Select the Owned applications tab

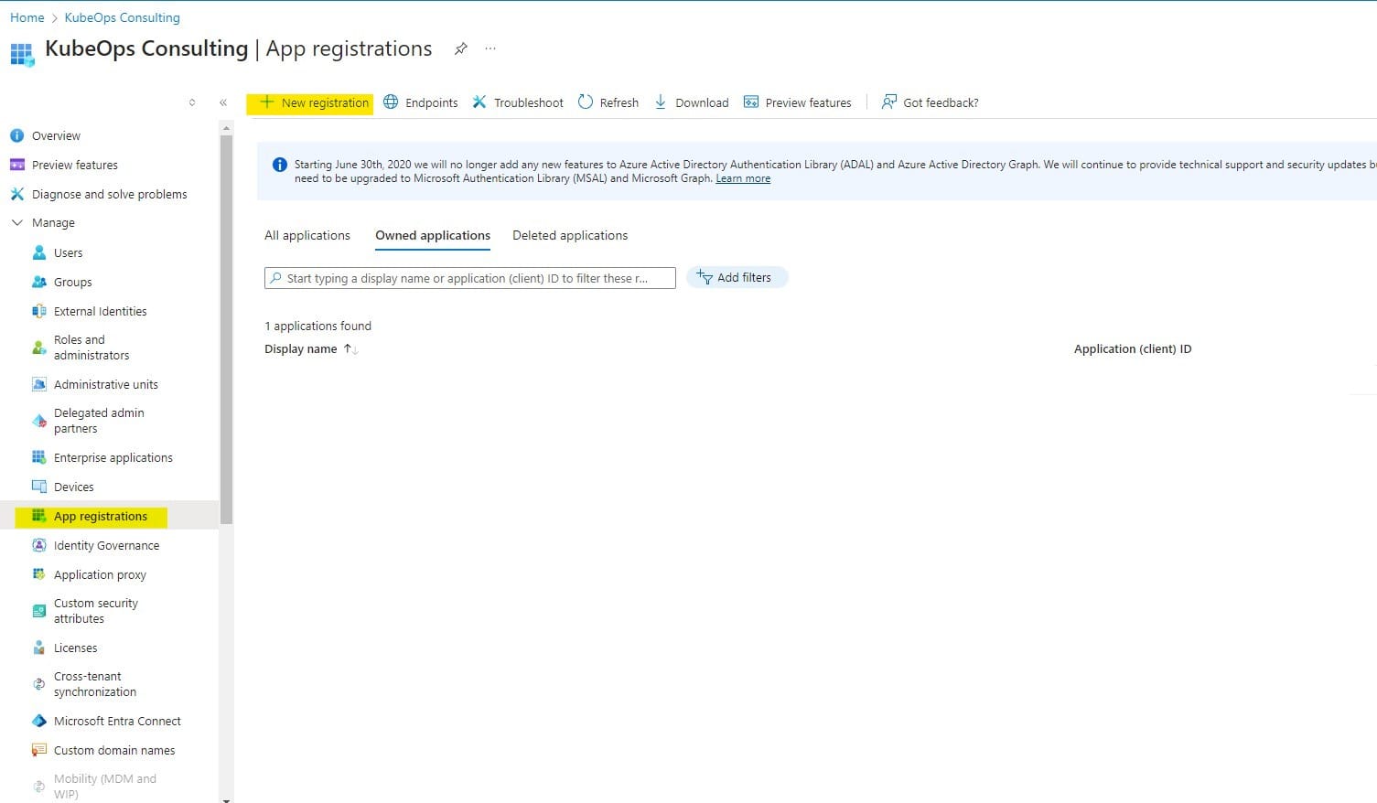pyautogui.click(x=433, y=235)
